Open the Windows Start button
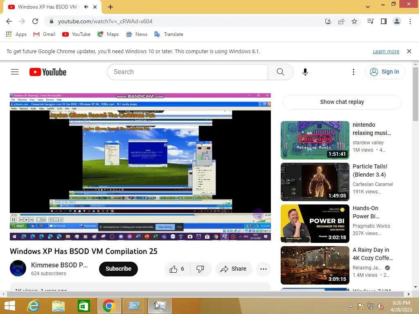Screen dimensions: 419x314 point(10,306)
